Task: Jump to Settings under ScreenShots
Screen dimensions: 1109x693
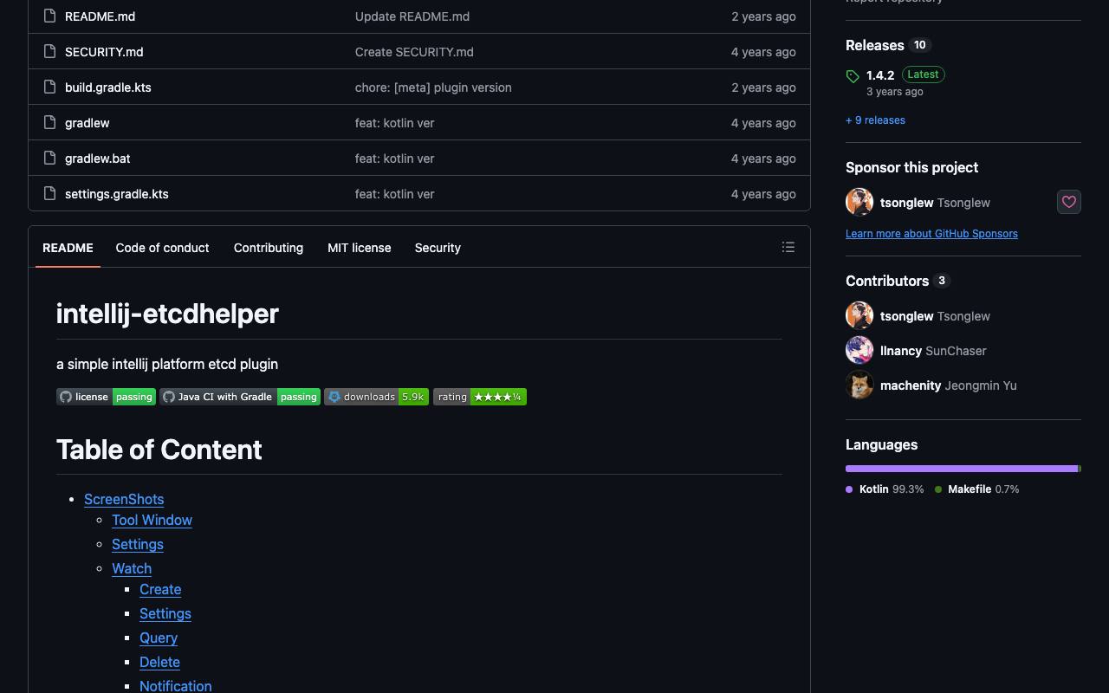Action: click(x=138, y=544)
